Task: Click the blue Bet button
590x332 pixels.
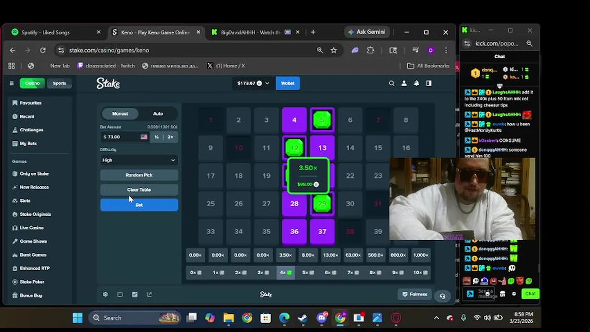Action: [x=139, y=205]
